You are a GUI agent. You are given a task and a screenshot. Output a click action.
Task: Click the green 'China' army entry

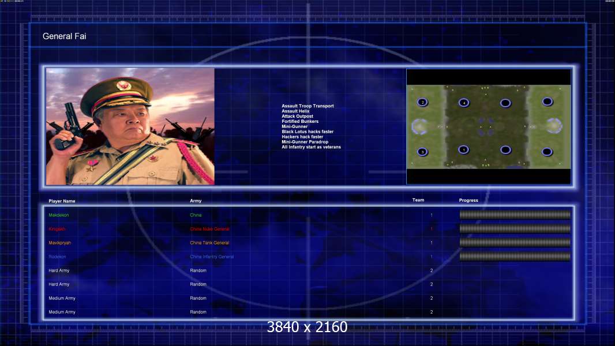[x=196, y=215]
